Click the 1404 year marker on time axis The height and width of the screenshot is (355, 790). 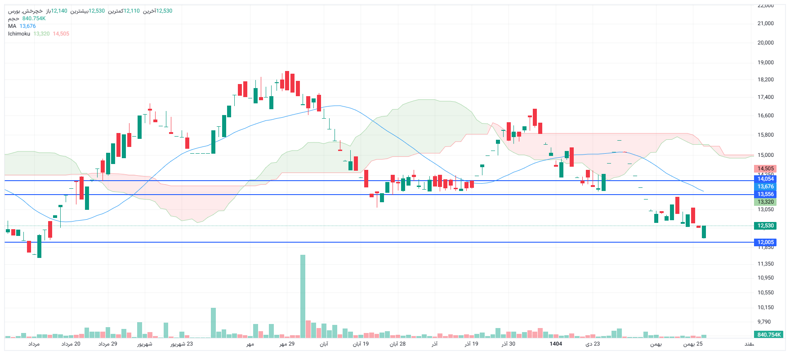(x=556, y=344)
